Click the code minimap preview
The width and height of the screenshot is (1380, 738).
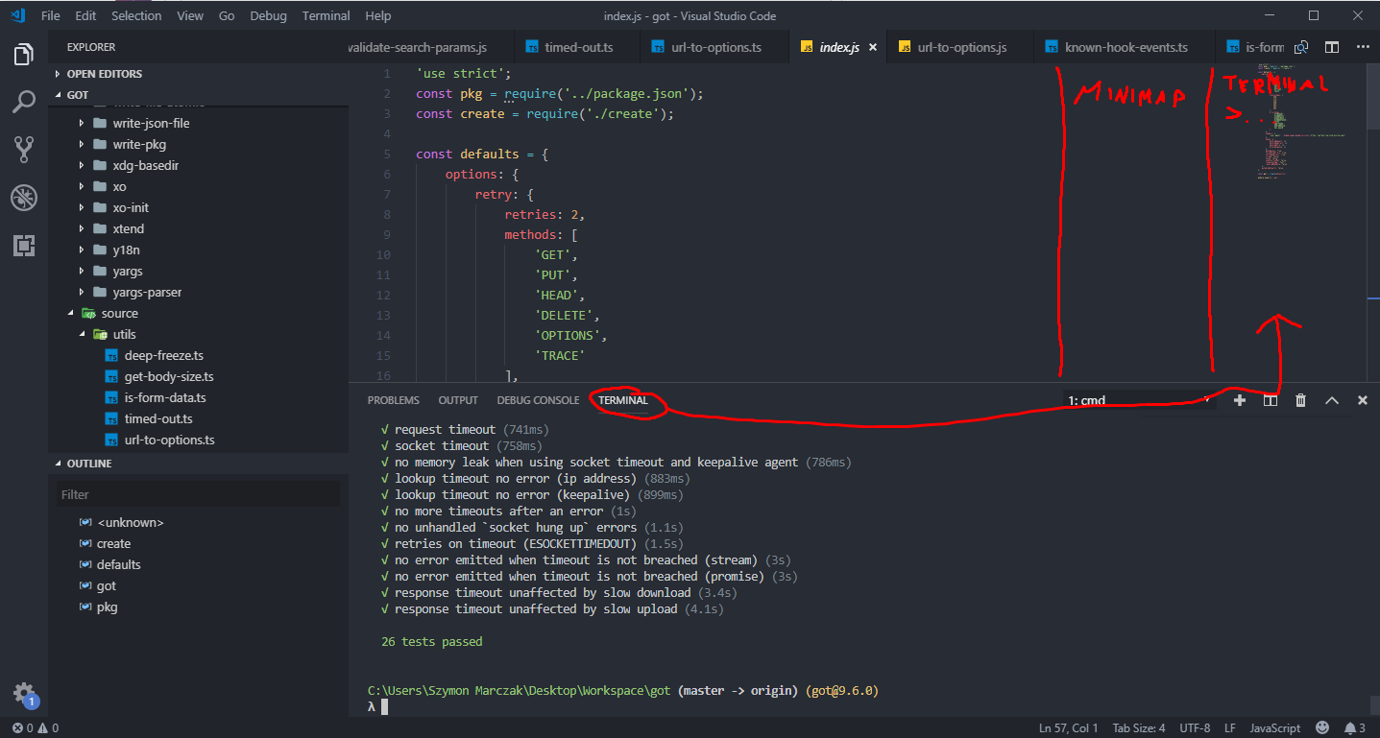pyautogui.click(x=1306, y=120)
